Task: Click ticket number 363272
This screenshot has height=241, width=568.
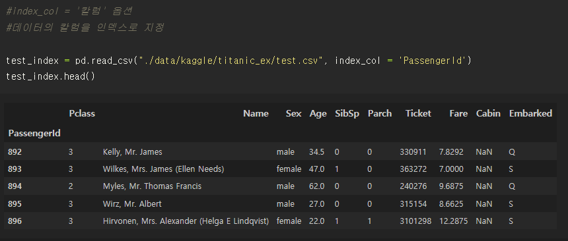Action: 413,169
